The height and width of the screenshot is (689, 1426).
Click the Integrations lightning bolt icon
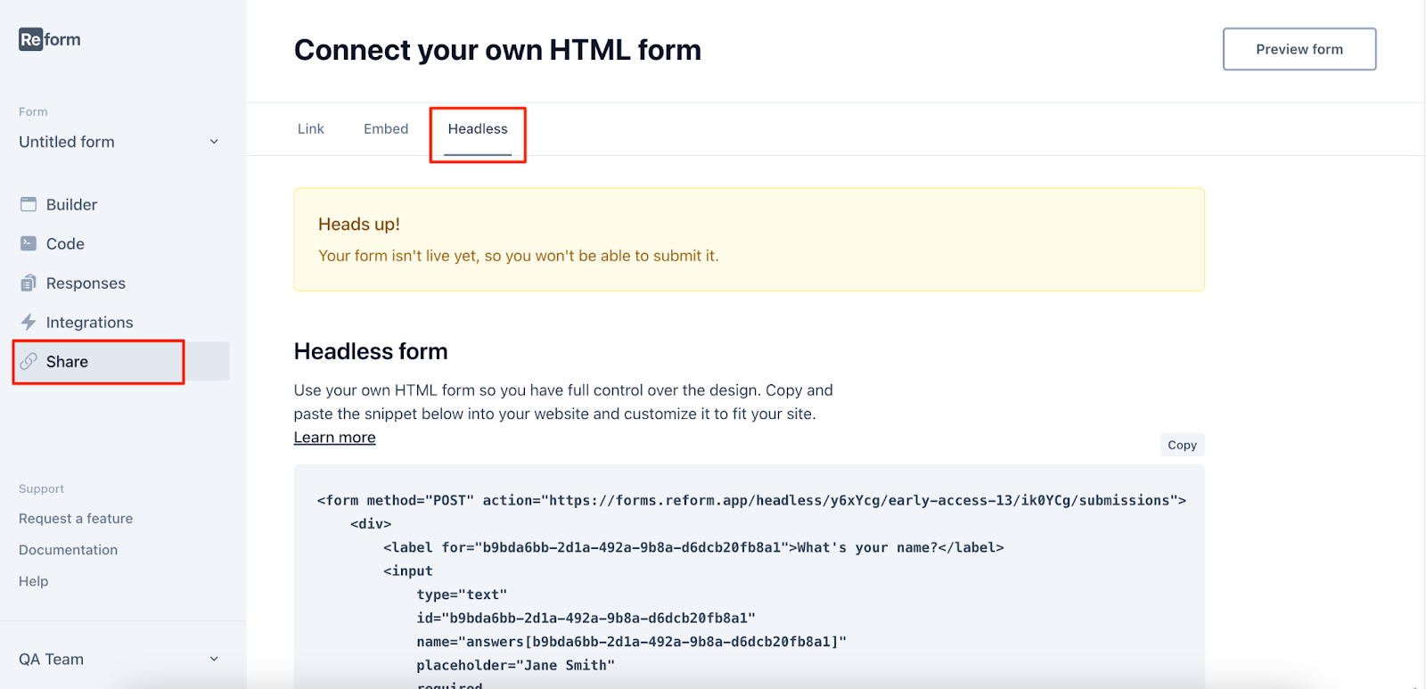pos(29,322)
